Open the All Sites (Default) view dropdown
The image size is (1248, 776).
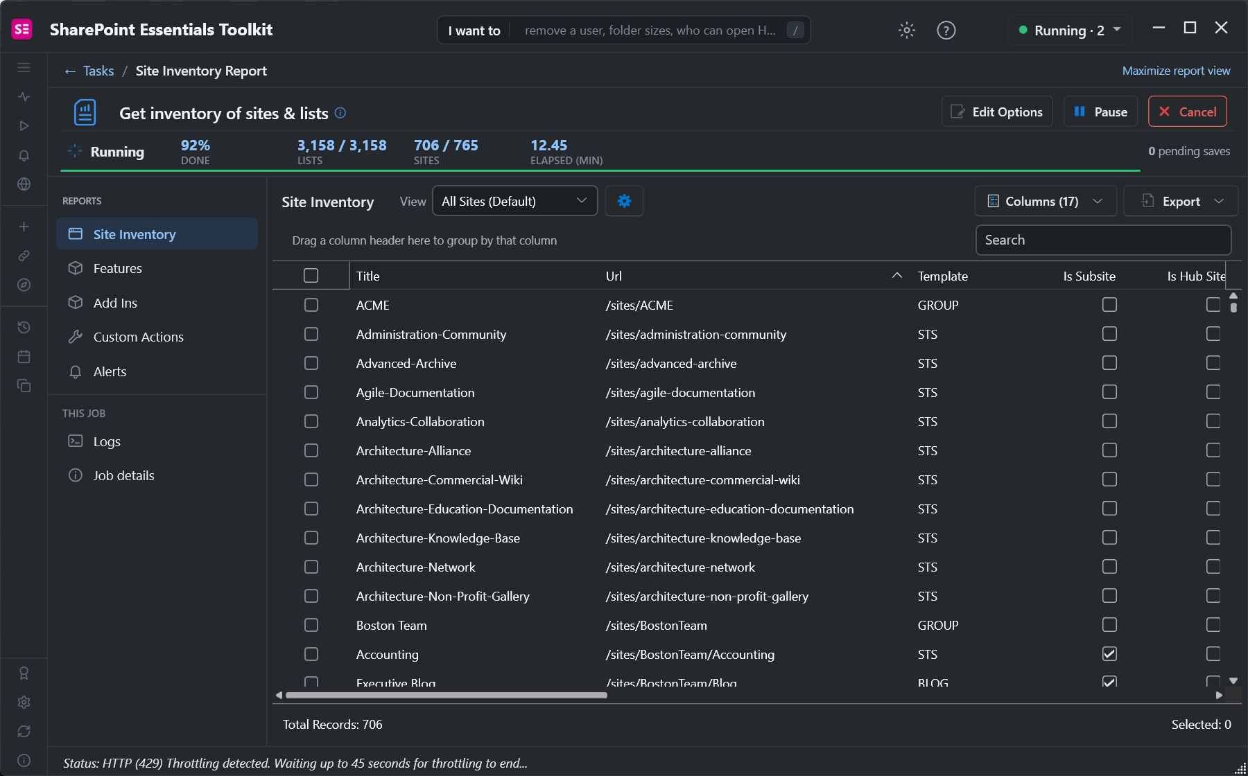pos(514,201)
